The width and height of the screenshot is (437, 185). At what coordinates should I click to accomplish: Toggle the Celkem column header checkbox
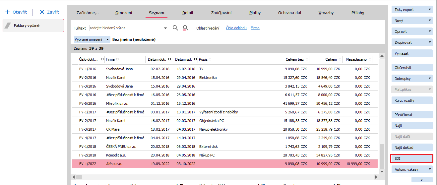(x=340, y=59)
